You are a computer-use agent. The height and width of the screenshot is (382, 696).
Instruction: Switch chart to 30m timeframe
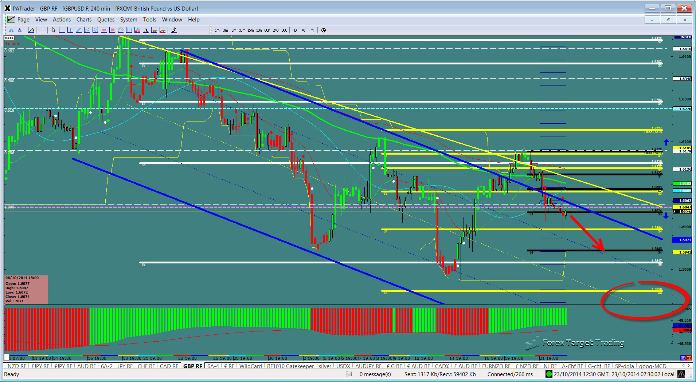[x=259, y=30]
